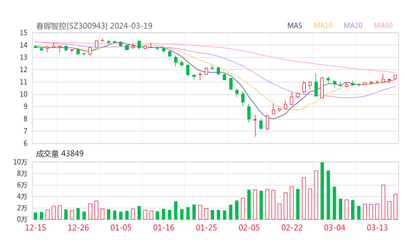Click the 10万 volume axis label
The image size is (404, 240).
(20, 162)
